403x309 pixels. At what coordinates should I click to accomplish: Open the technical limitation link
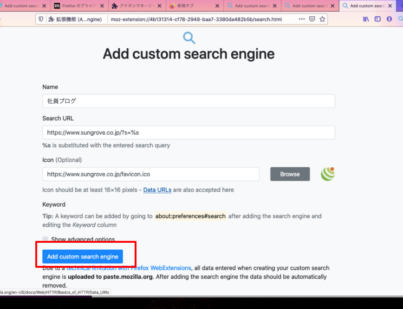click(129, 268)
